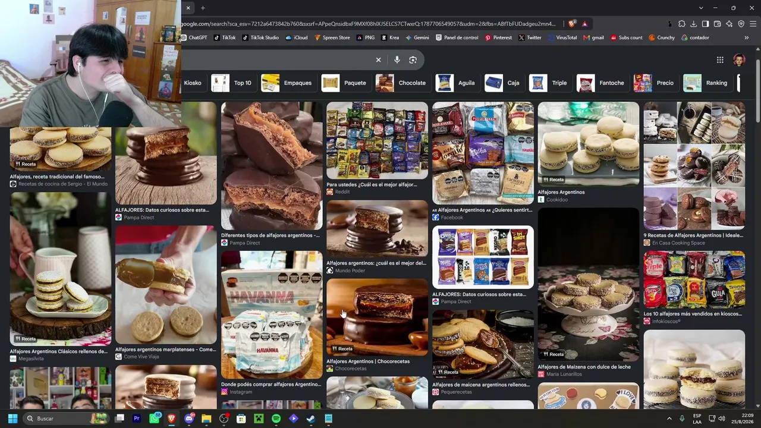Viewport: 761px width, 428px height.
Task: Open the Pinterest bookmark
Action: (x=498, y=37)
